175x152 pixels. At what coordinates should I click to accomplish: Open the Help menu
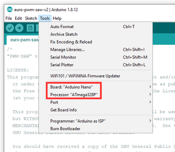[x=57, y=18]
